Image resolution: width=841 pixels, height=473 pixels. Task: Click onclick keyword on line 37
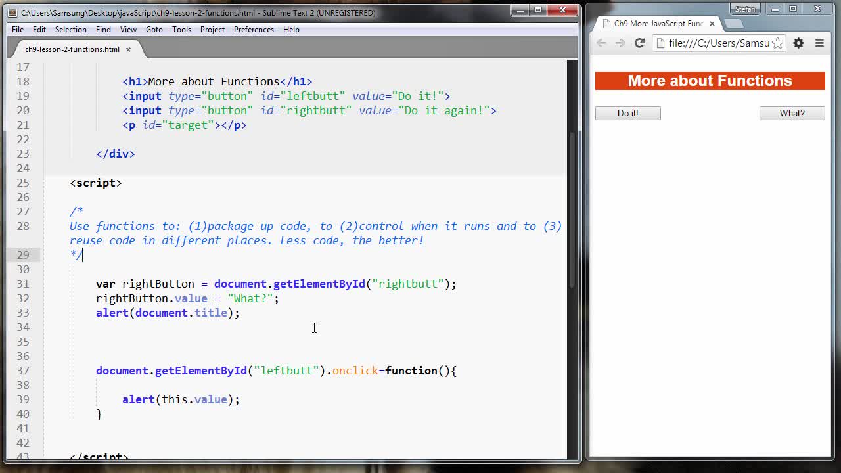click(355, 371)
